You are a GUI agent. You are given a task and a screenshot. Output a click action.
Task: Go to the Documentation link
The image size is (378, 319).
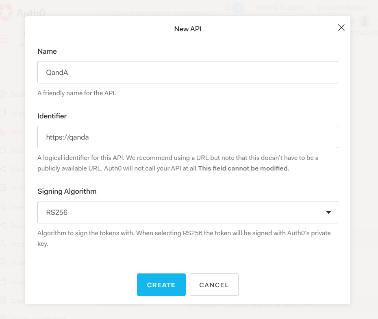342,7
